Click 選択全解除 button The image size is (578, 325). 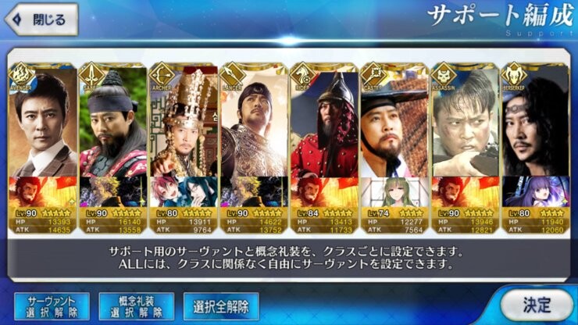click(221, 306)
